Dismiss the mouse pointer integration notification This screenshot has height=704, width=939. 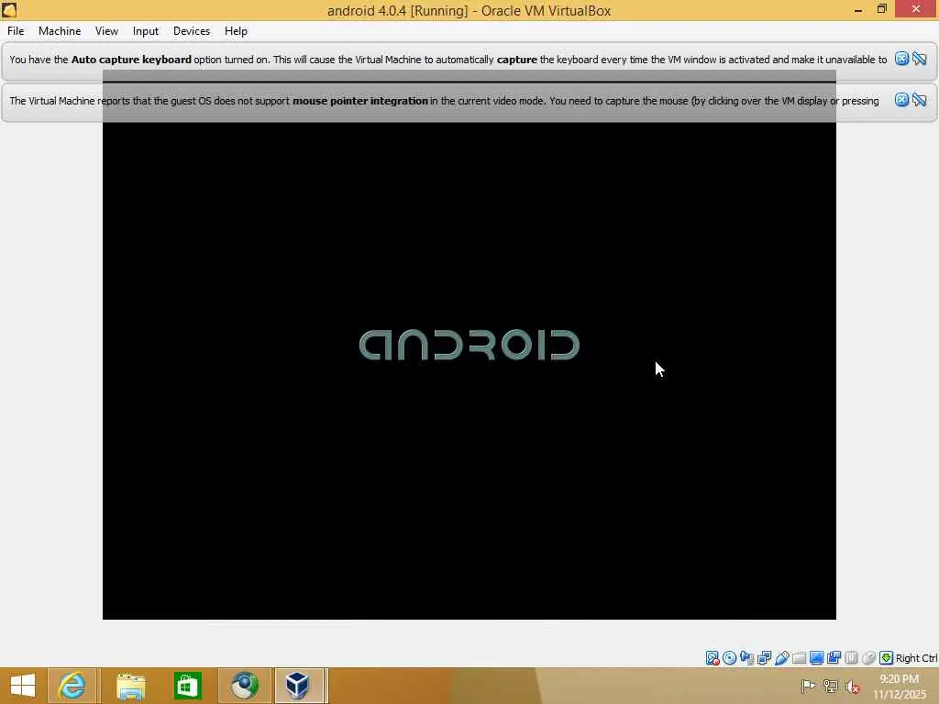click(902, 100)
